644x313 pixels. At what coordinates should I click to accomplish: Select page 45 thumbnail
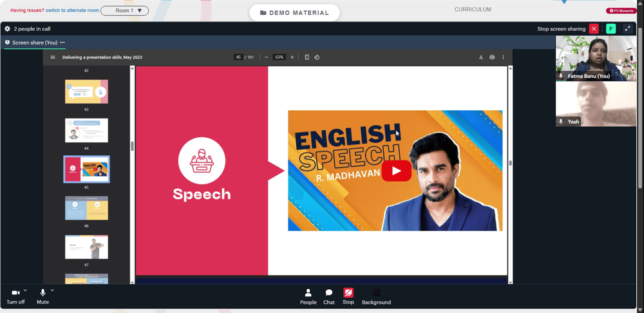click(x=87, y=169)
